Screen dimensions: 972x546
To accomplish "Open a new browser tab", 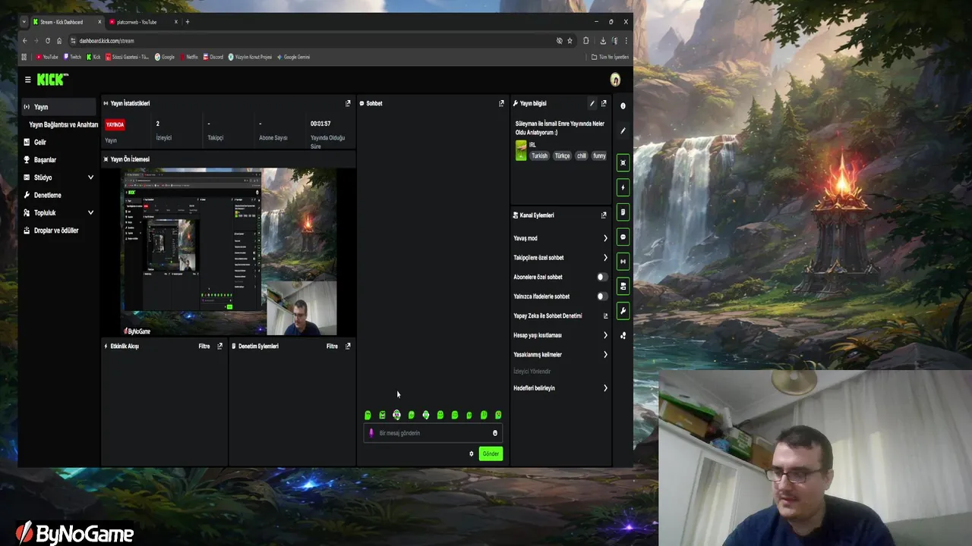I will click(x=188, y=22).
